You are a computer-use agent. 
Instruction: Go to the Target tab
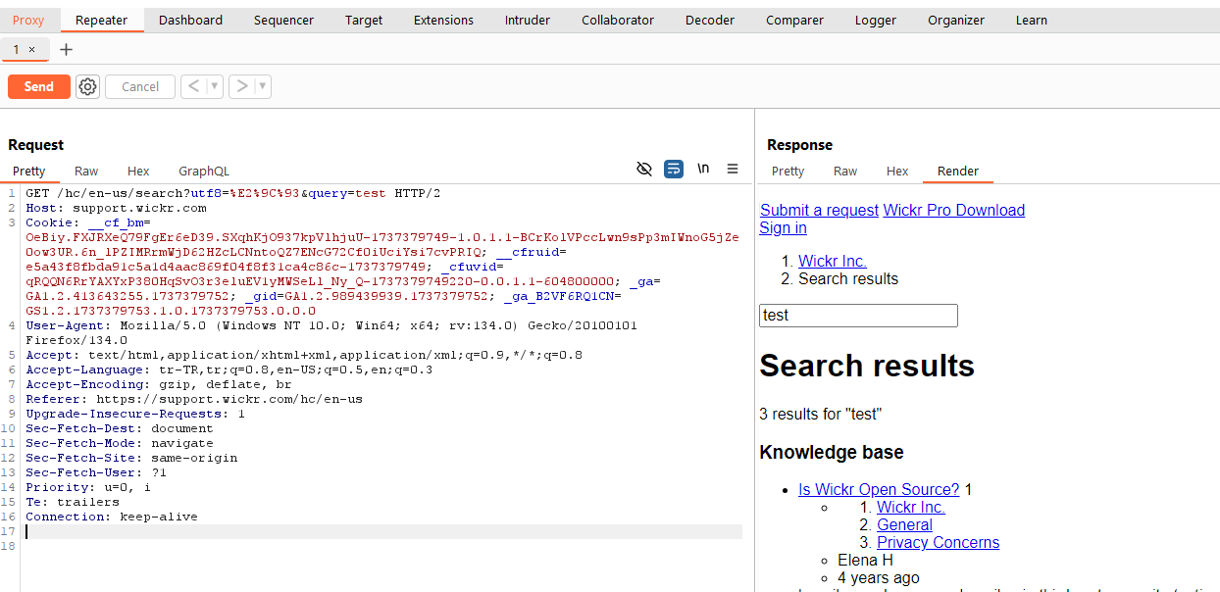click(x=364, y=20)
